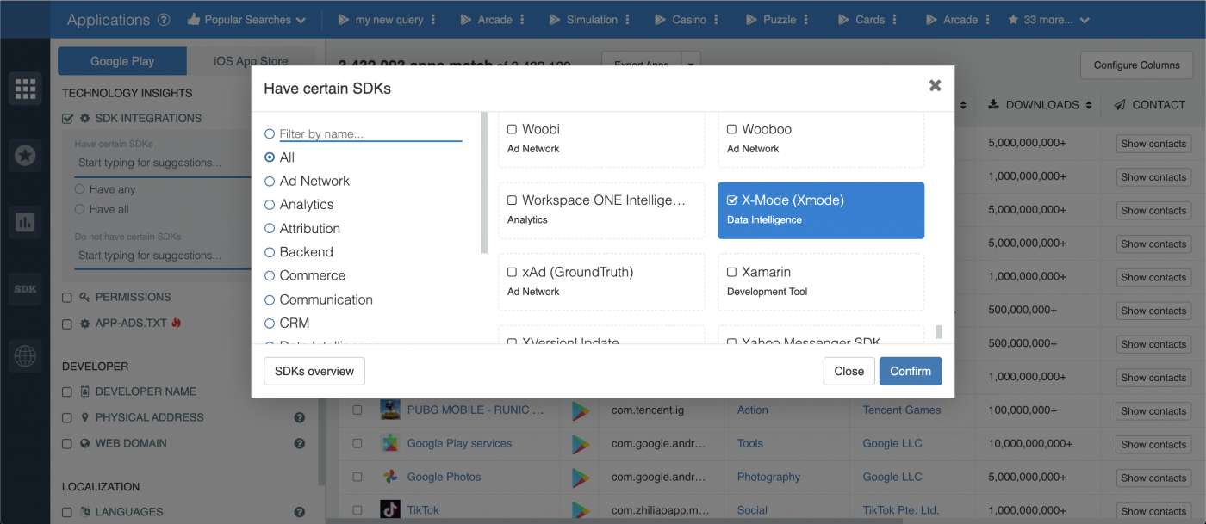
Task: Click the Filter by name input field
Action: (370, 133)
